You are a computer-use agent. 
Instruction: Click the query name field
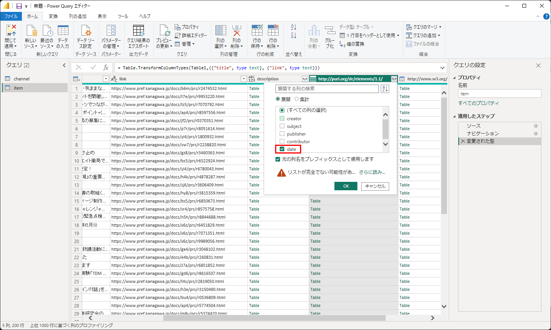coord(500,94)
